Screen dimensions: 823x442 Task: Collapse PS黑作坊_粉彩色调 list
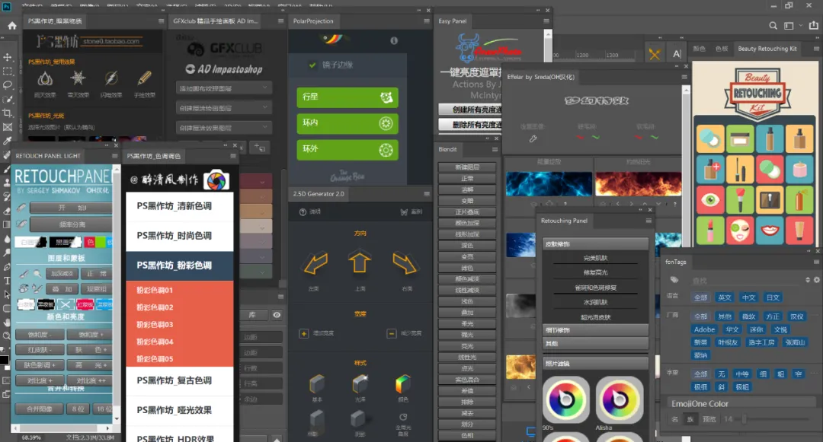180,266
